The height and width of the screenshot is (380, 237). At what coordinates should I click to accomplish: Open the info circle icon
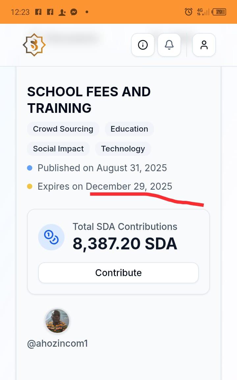click(143, 45)
